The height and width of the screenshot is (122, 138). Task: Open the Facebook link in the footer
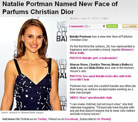pyautogui.click(x=71, y=119)
